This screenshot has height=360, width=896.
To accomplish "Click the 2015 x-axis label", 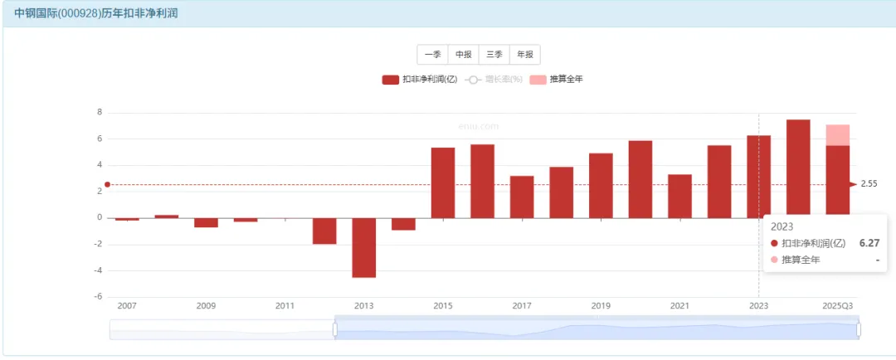I will (x=443, y=306).
